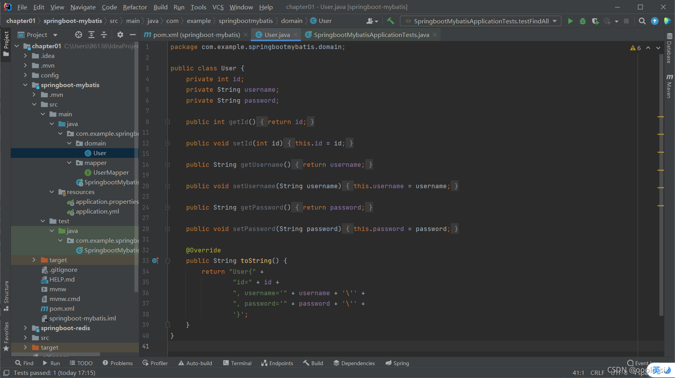Expand the config folder
675x378 pixels.
pos(26,75)
